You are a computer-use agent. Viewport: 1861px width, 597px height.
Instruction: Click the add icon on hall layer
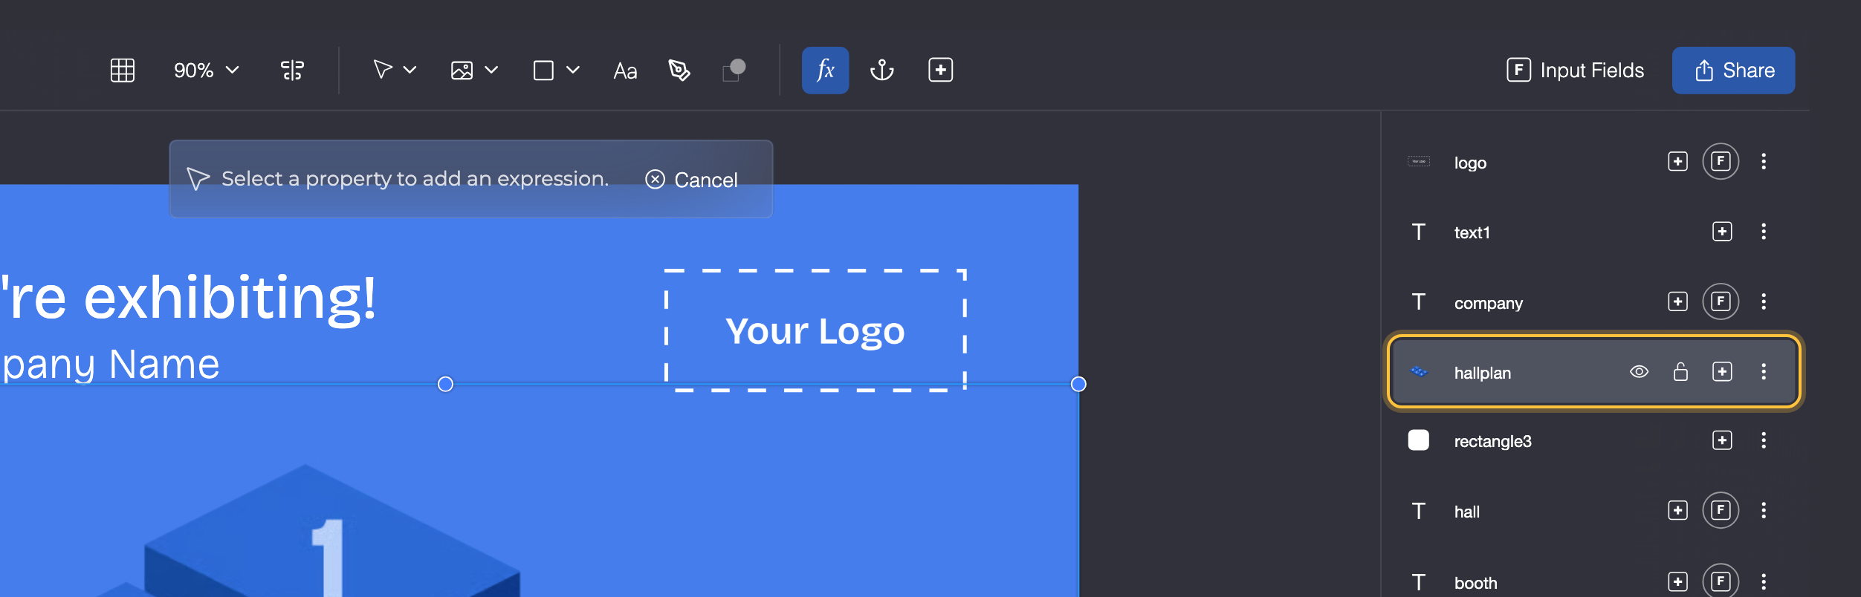click(x=1677, y=510)
